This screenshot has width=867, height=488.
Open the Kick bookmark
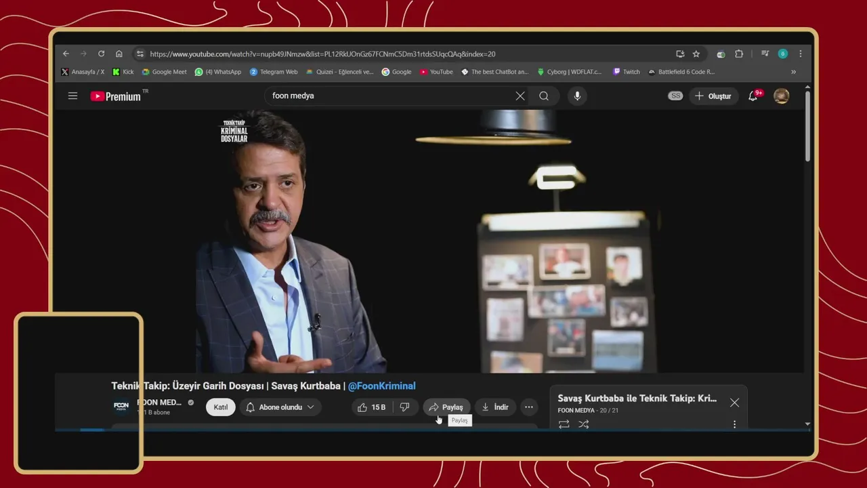click(123, 72)
